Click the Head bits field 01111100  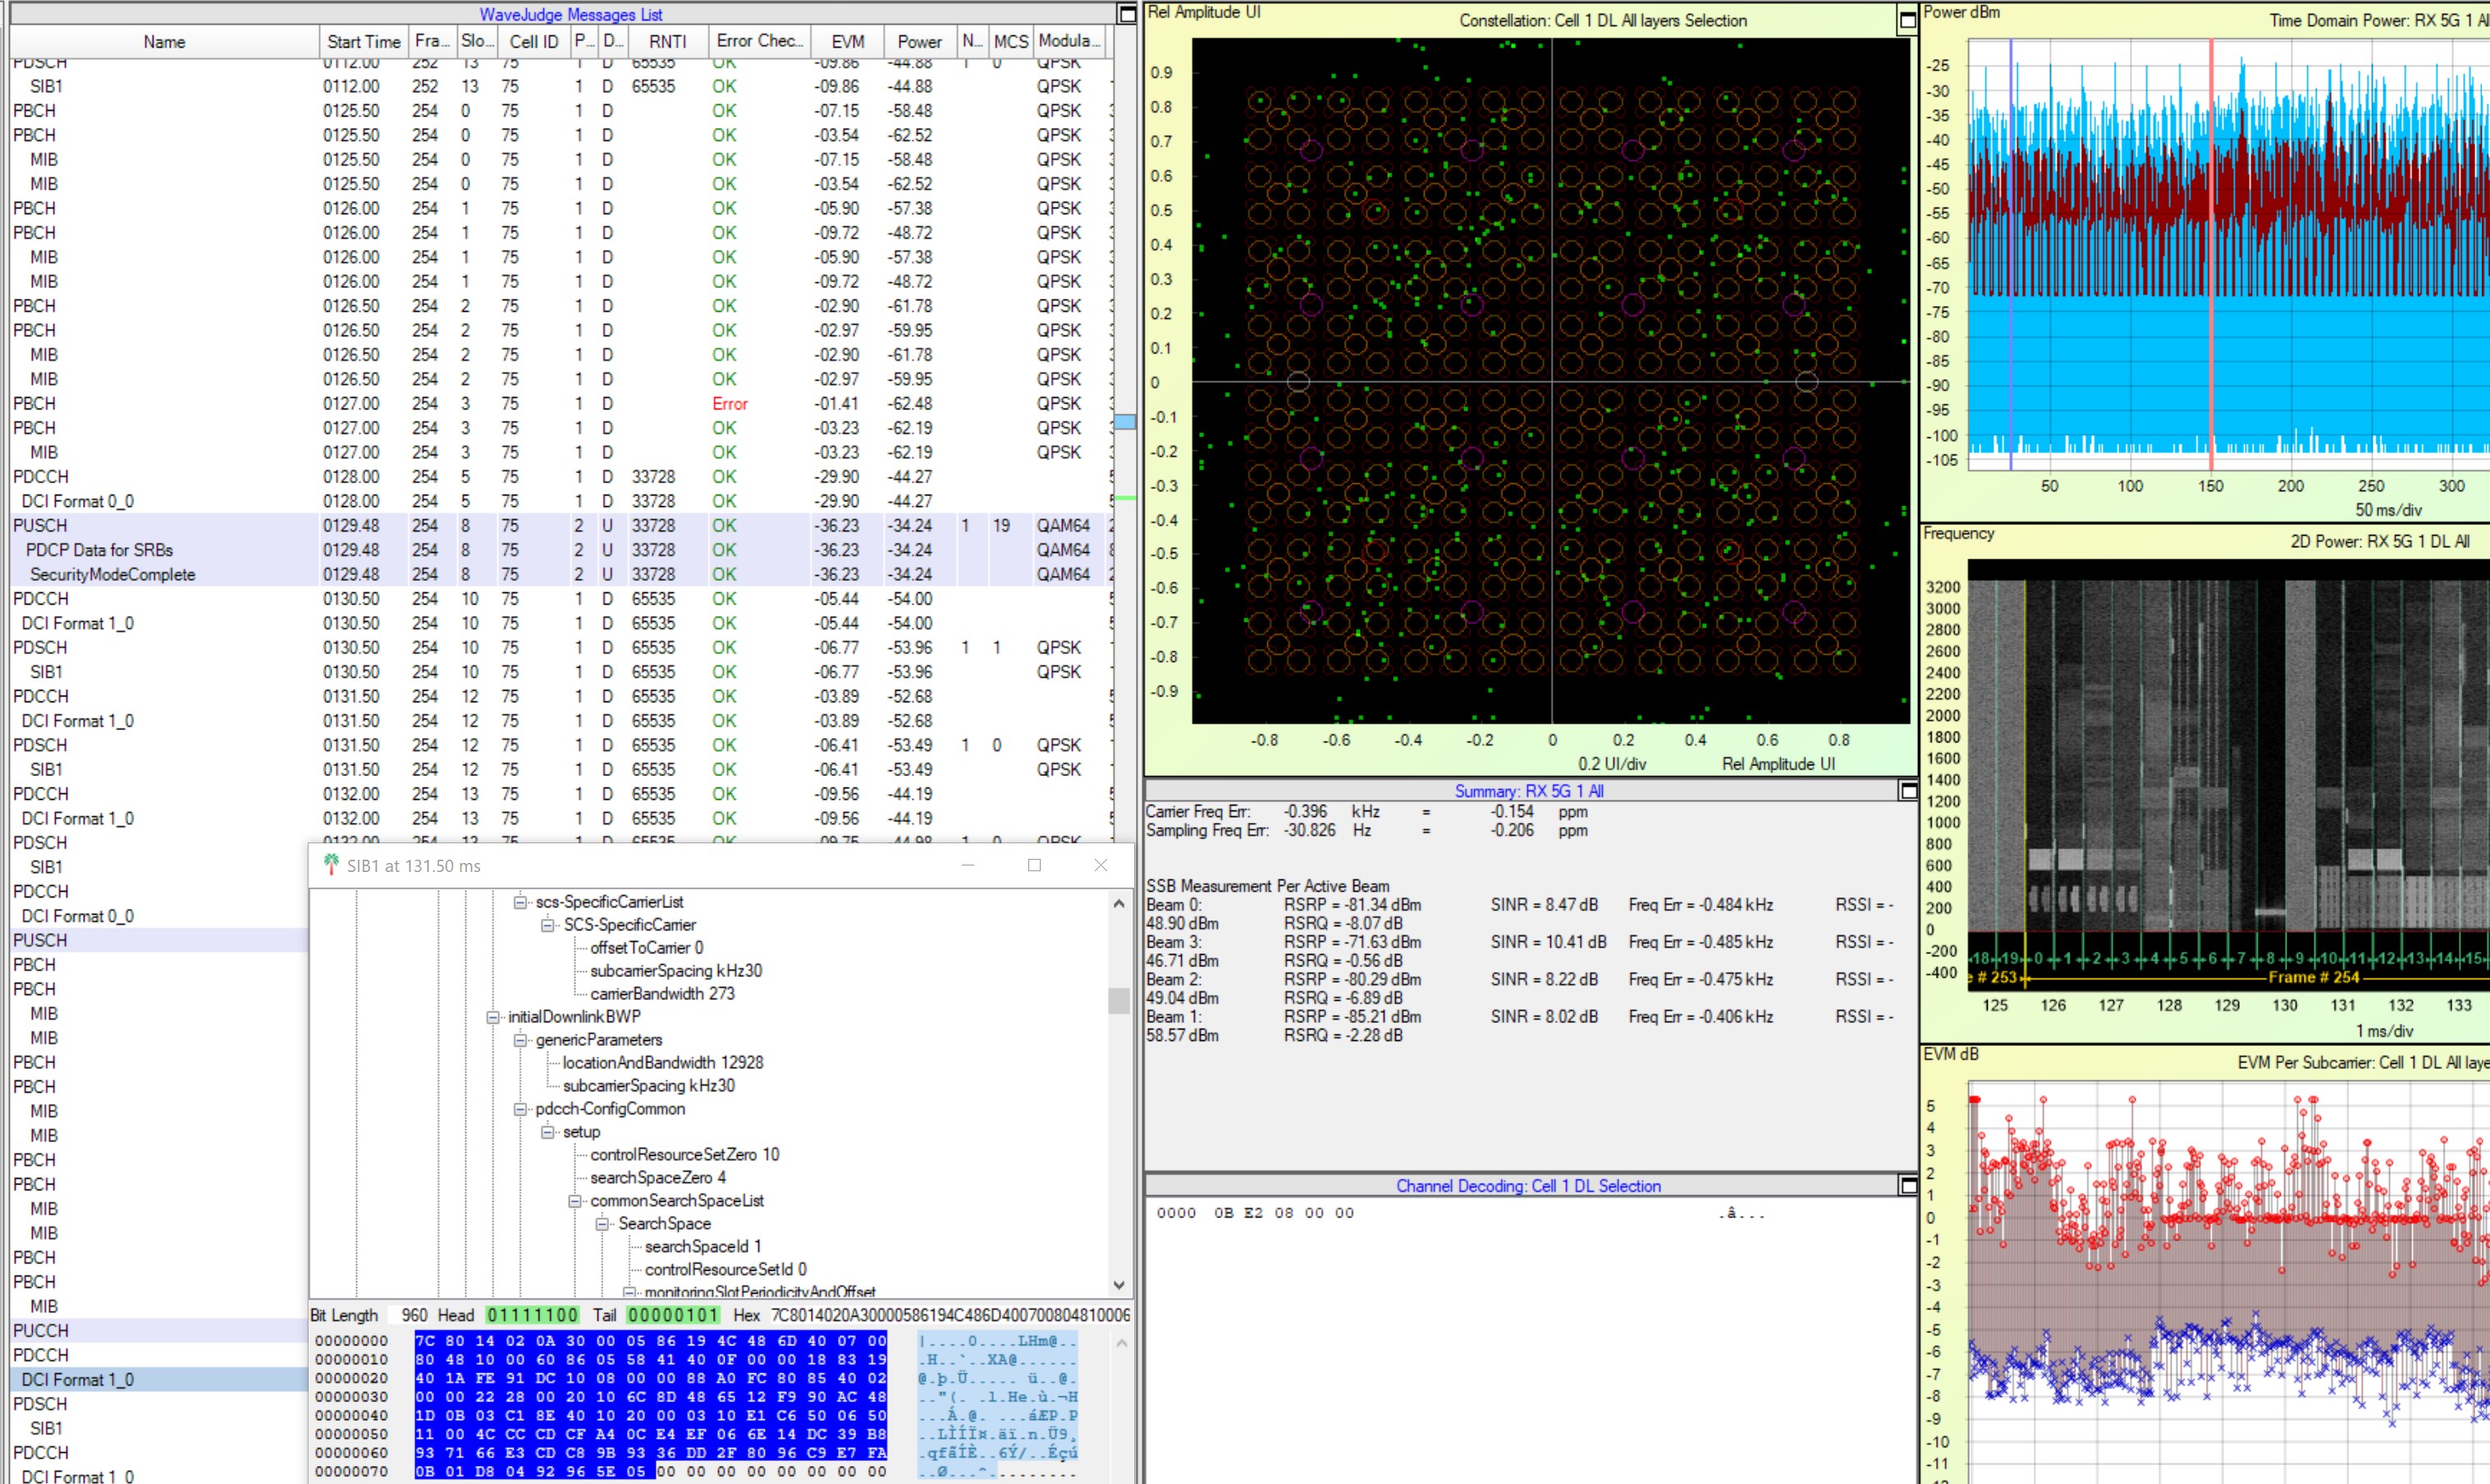point(532,1315)
